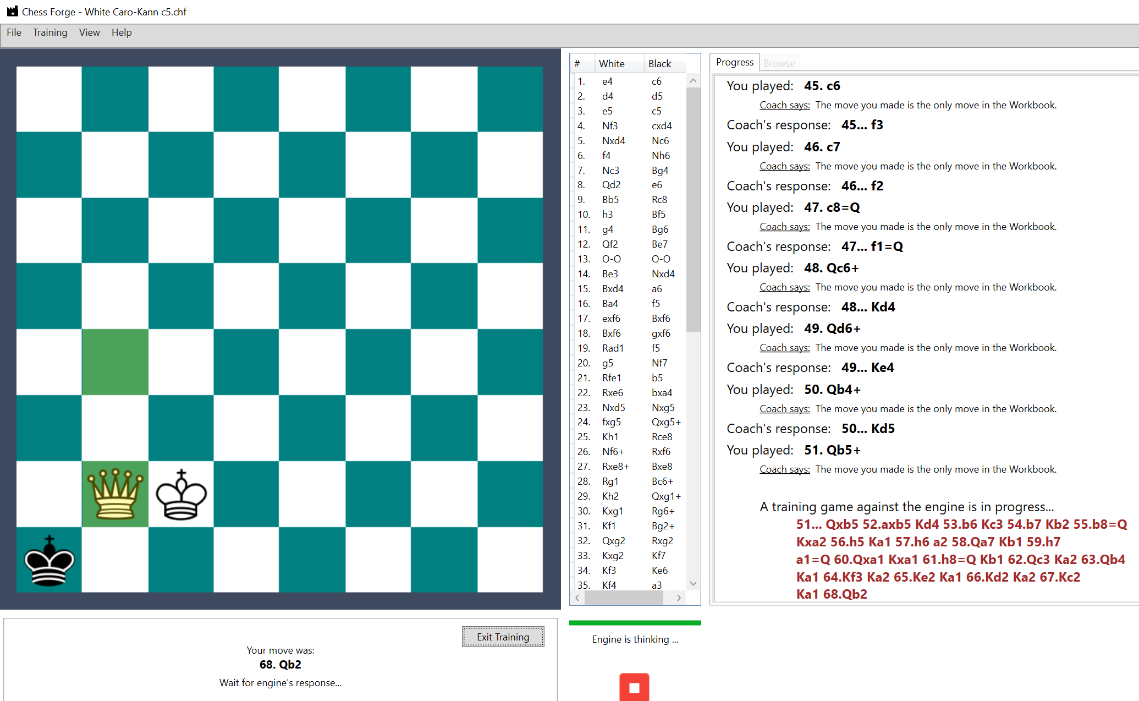Open the Coach says link after 45. c6
The image size is (1139, 701).
(784, 105)
